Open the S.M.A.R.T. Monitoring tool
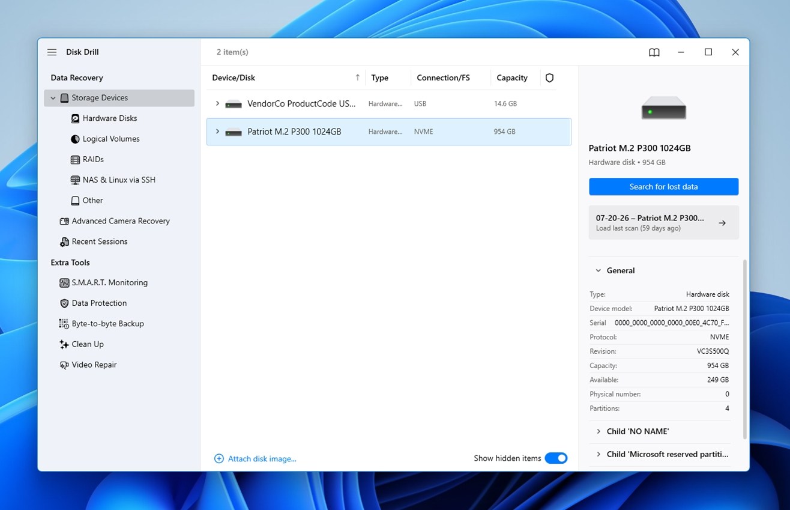Viewport: 790px width, 510px height. click(110, 282)
